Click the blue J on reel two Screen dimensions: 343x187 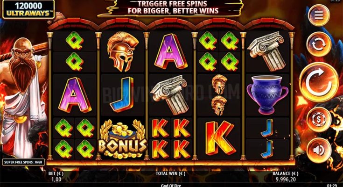[122, 94]
